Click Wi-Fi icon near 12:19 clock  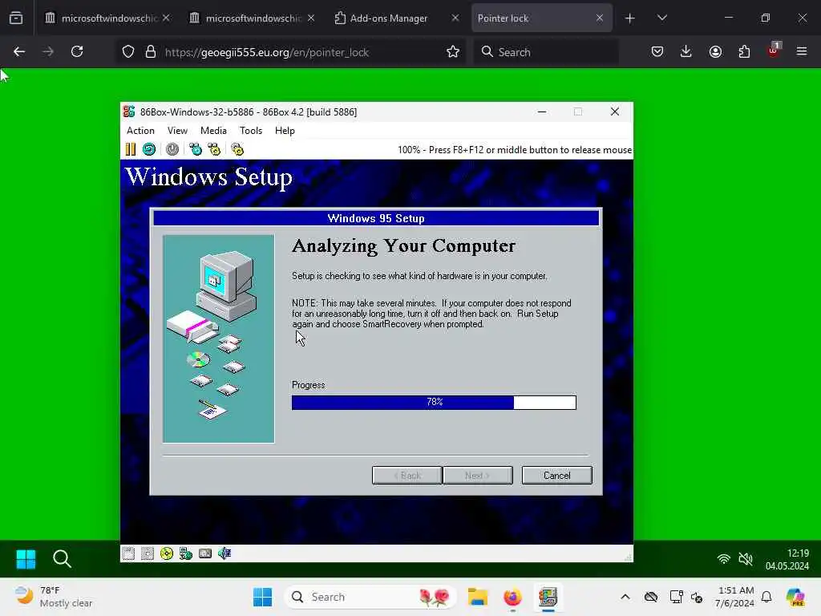click(724, 559)
